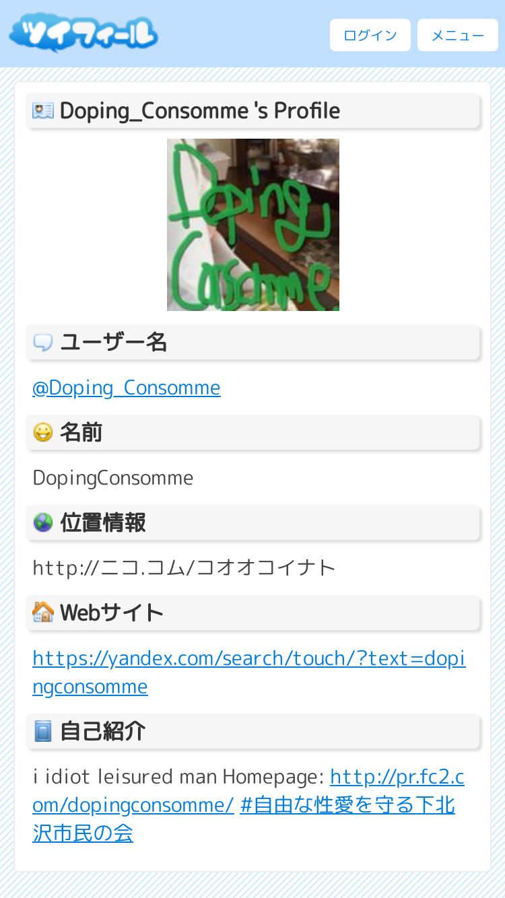505x898 pixels.
Task: Click the globe icon next to 位置情報
Action: click(x=43, y=523)
